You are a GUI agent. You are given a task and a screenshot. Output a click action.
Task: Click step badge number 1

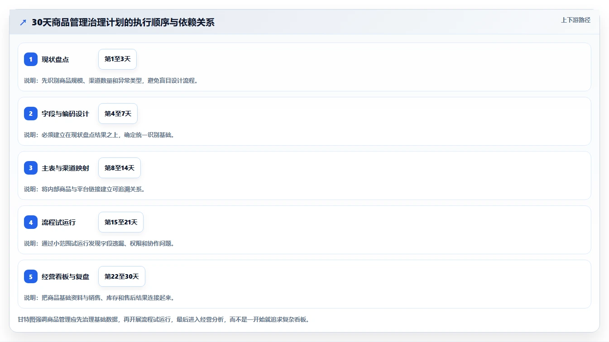tap(31, 59)
